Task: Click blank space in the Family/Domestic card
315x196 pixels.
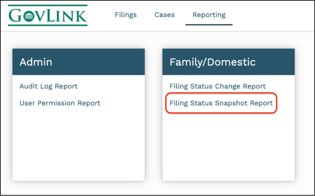Action: click(228, 147)
